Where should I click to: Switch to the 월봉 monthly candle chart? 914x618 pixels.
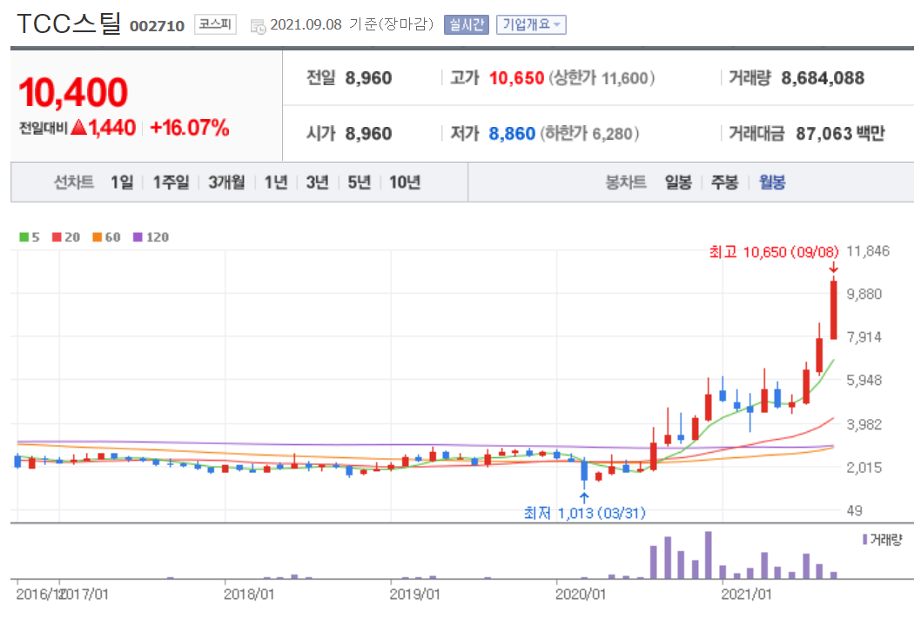(772, 183)
